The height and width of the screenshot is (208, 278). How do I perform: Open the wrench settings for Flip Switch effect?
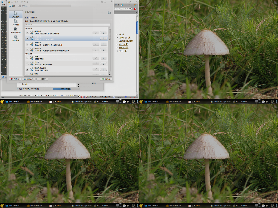click(x=96, y=50)
